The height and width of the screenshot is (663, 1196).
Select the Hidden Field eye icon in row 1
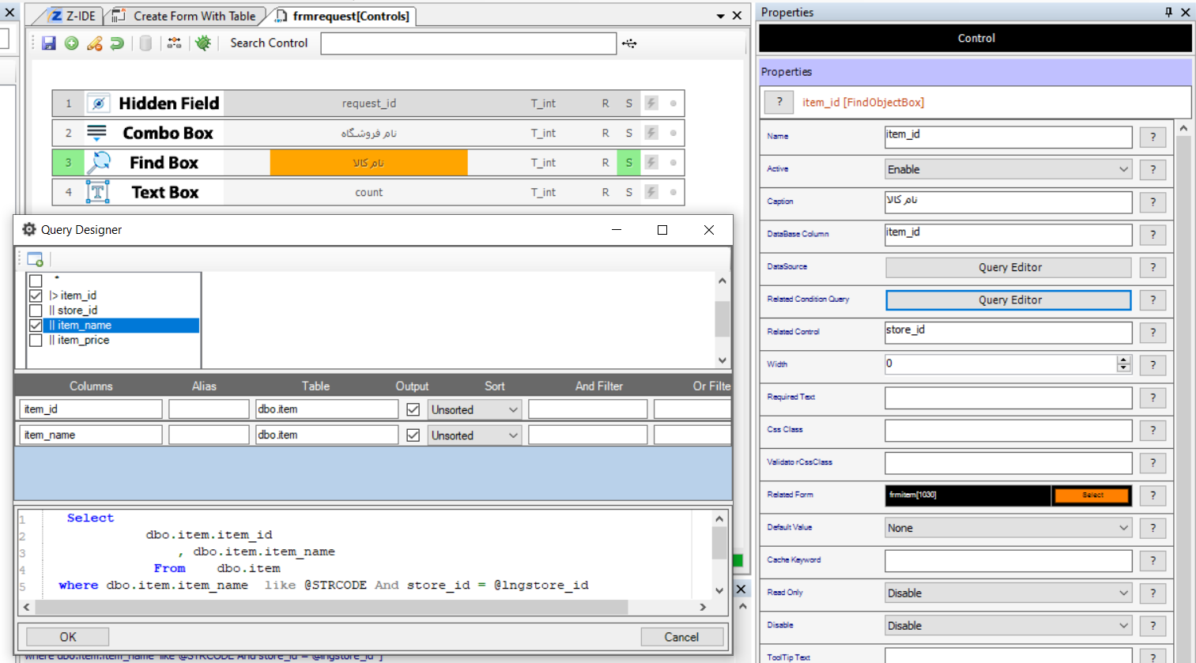[x=98, y=104]
